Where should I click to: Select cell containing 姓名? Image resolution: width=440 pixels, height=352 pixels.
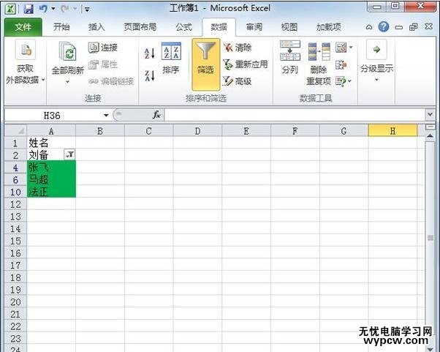click(51, 143)
